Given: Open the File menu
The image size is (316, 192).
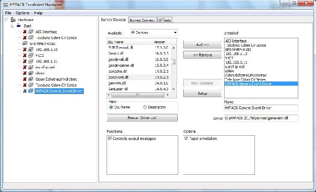Looking at the screenshot, I should tap(8, 13).
